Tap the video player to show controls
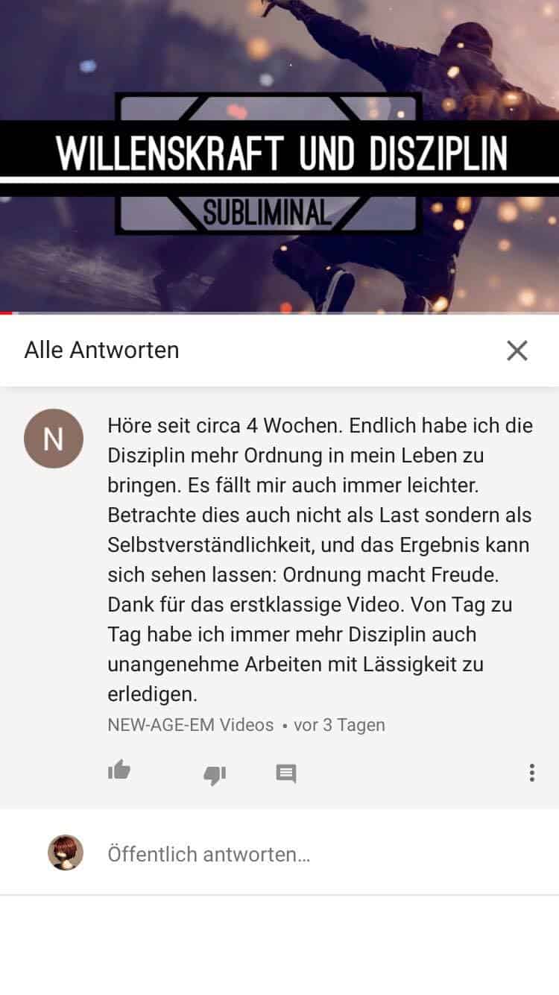Viewport: 559px width, 995px height. 279,156
